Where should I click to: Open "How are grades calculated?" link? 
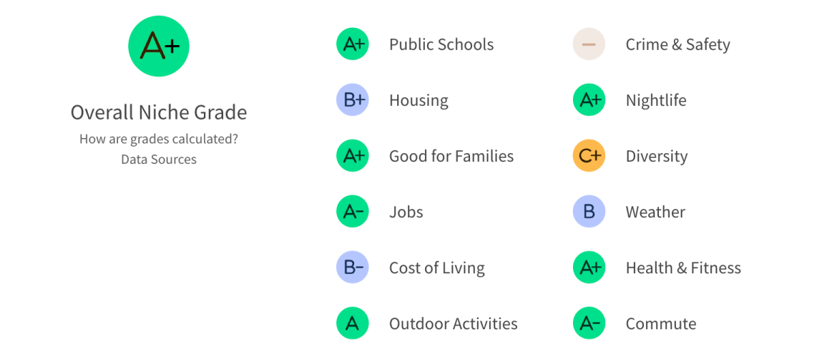click(159, 139)
